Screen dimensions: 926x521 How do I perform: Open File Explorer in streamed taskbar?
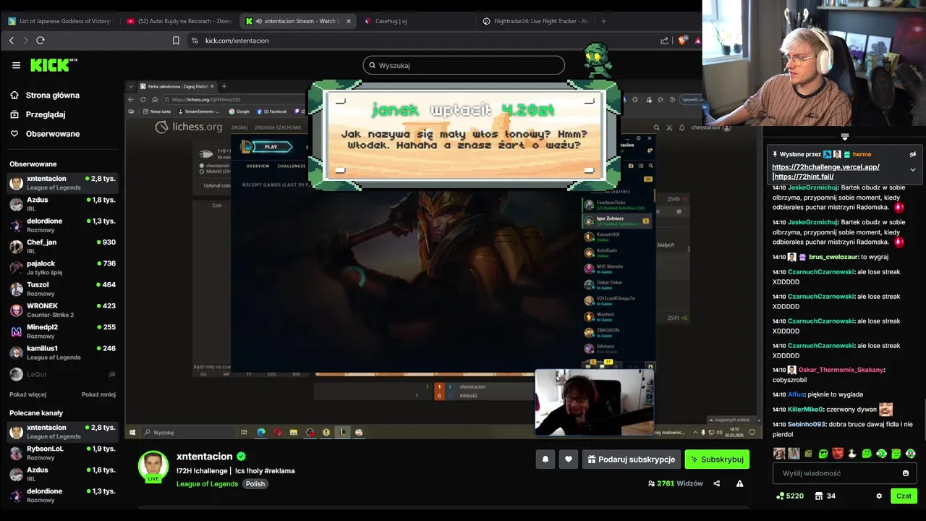293,432
